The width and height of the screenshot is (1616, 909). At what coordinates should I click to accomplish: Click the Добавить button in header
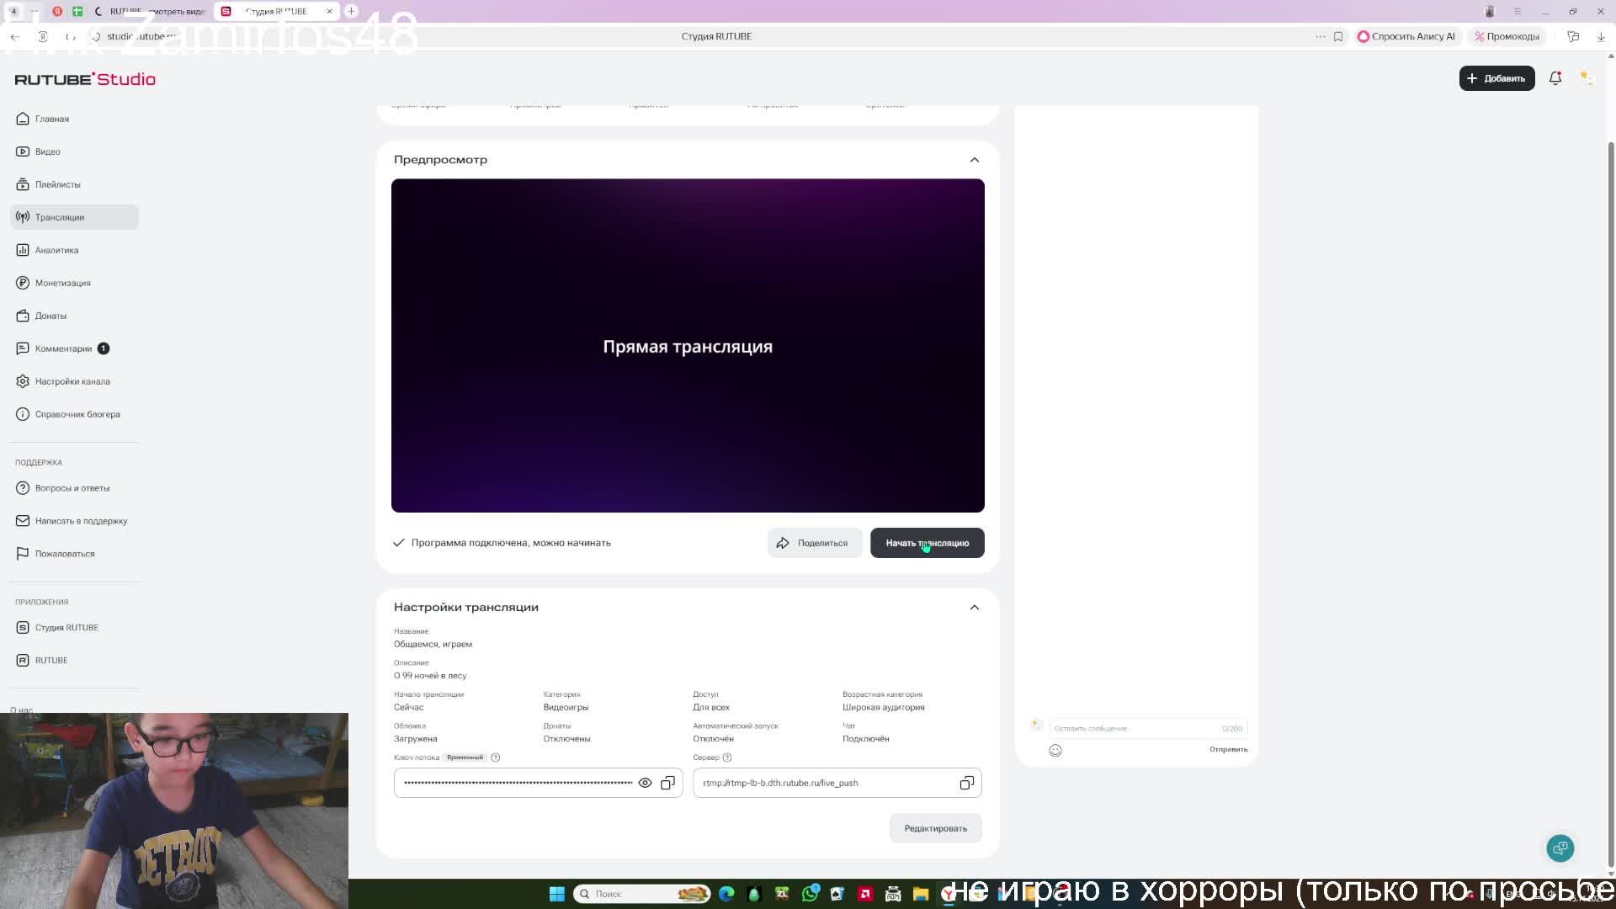pos(1496,78)
